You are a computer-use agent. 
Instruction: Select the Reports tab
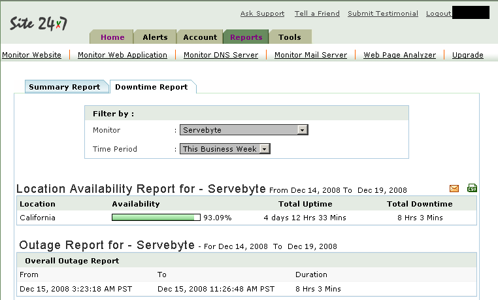pos(246,37)
